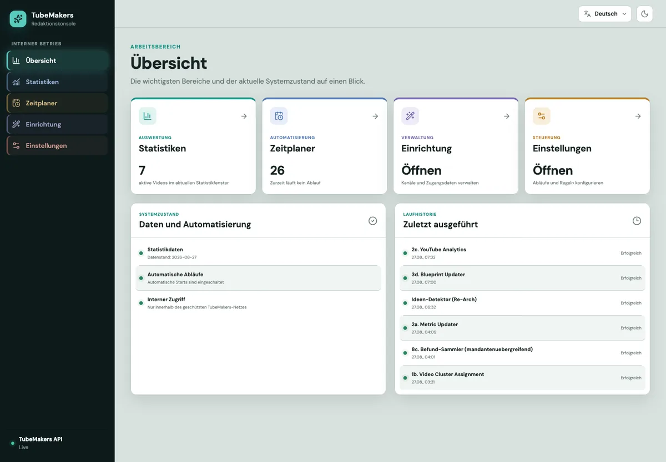
Task: Open the Deutsch language dropdown
Action: tap(605, 14)
